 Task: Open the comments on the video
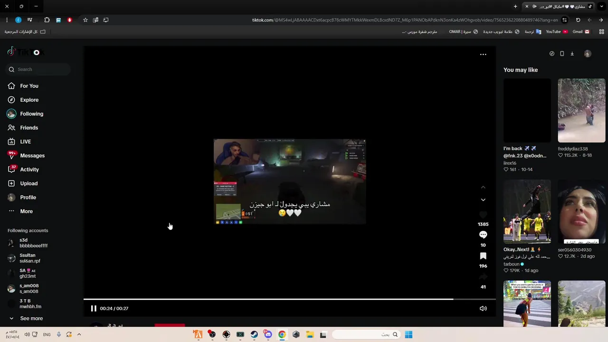click(483, 235)
